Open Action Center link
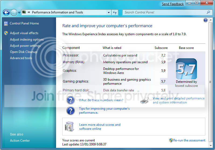Viewport: 215px width, 150px height. 20,141
